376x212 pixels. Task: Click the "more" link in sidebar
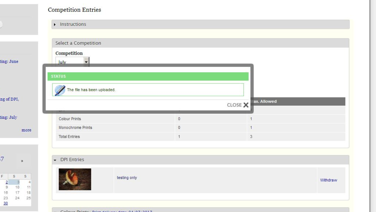[x=26, y=130]
